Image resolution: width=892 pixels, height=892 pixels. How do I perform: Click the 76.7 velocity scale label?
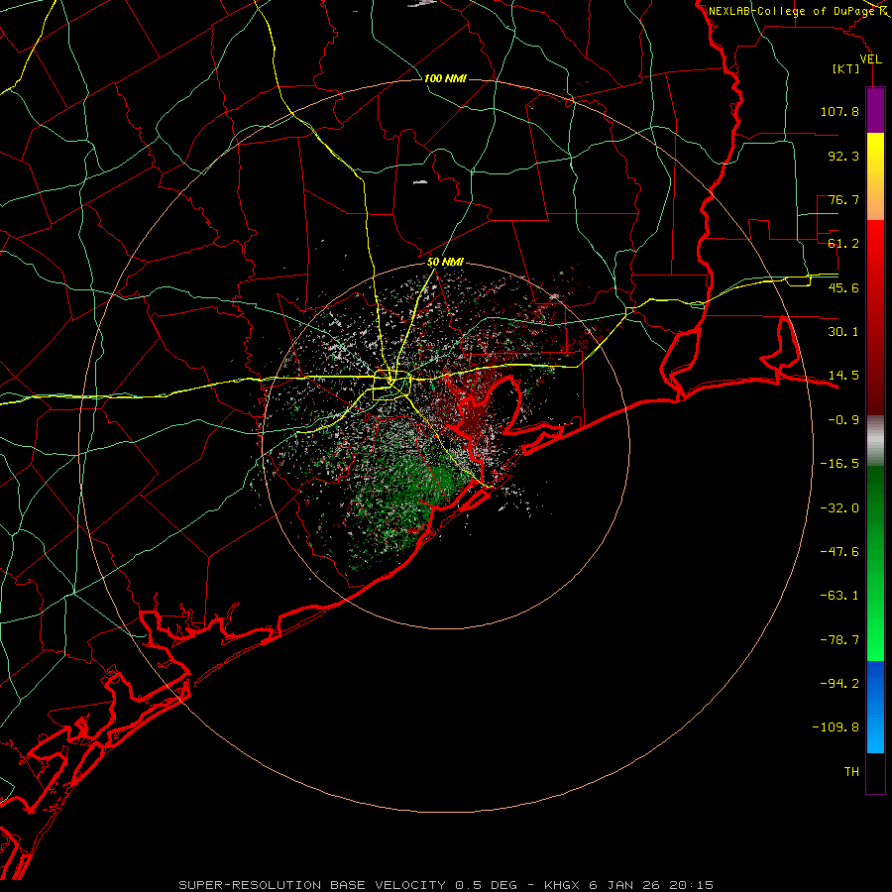click(843, 199)
